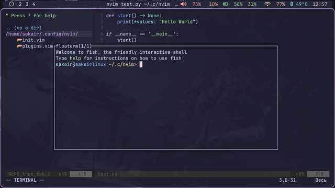Place cursor on 'def start()' line

(x=134, y=16)
